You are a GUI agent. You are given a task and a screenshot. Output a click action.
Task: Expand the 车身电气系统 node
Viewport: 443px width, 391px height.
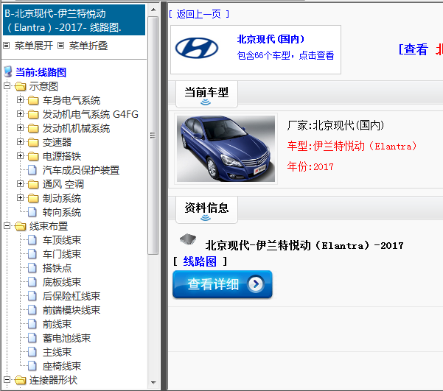coord(20,99)
